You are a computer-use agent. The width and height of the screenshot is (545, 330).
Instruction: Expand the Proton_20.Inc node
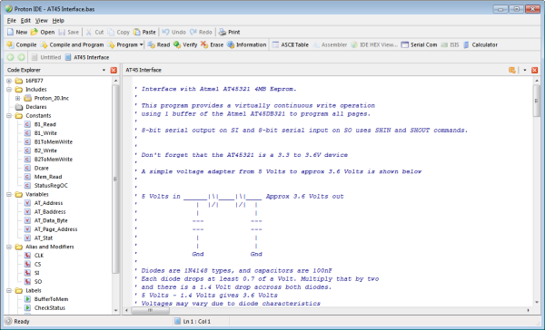(18, 98)
